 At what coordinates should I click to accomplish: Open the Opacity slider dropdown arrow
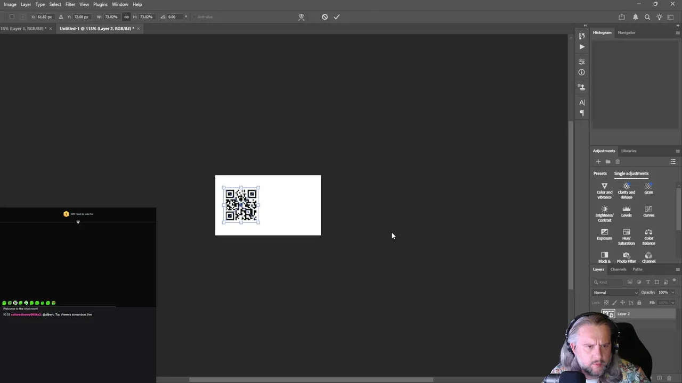pyautogui.click(x=672, y=293)
